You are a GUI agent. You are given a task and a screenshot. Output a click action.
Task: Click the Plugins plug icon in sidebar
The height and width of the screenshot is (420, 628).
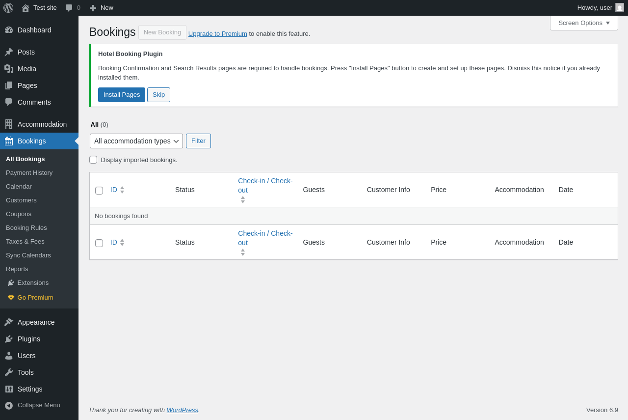click(x=9, y=339)
